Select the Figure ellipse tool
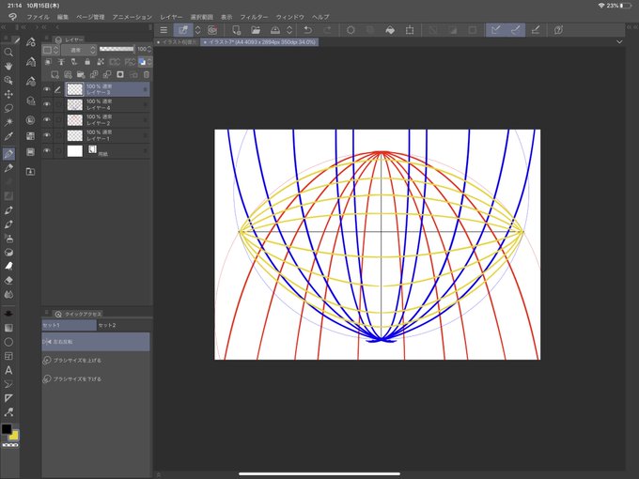Image resolution: width=639 pixels, height=479 pixels. [8, 342]
